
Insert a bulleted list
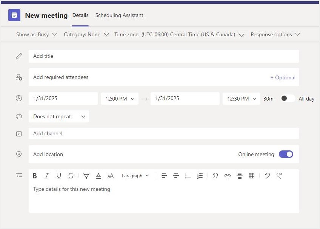point(188,176)
